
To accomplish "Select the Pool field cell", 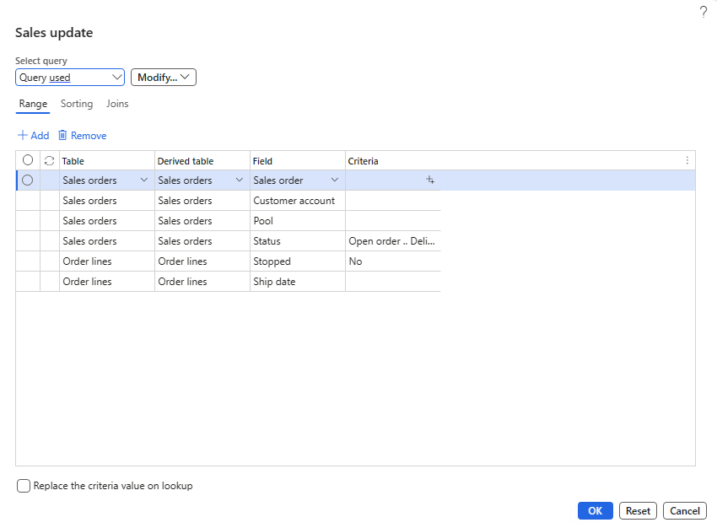I will 297,221.
